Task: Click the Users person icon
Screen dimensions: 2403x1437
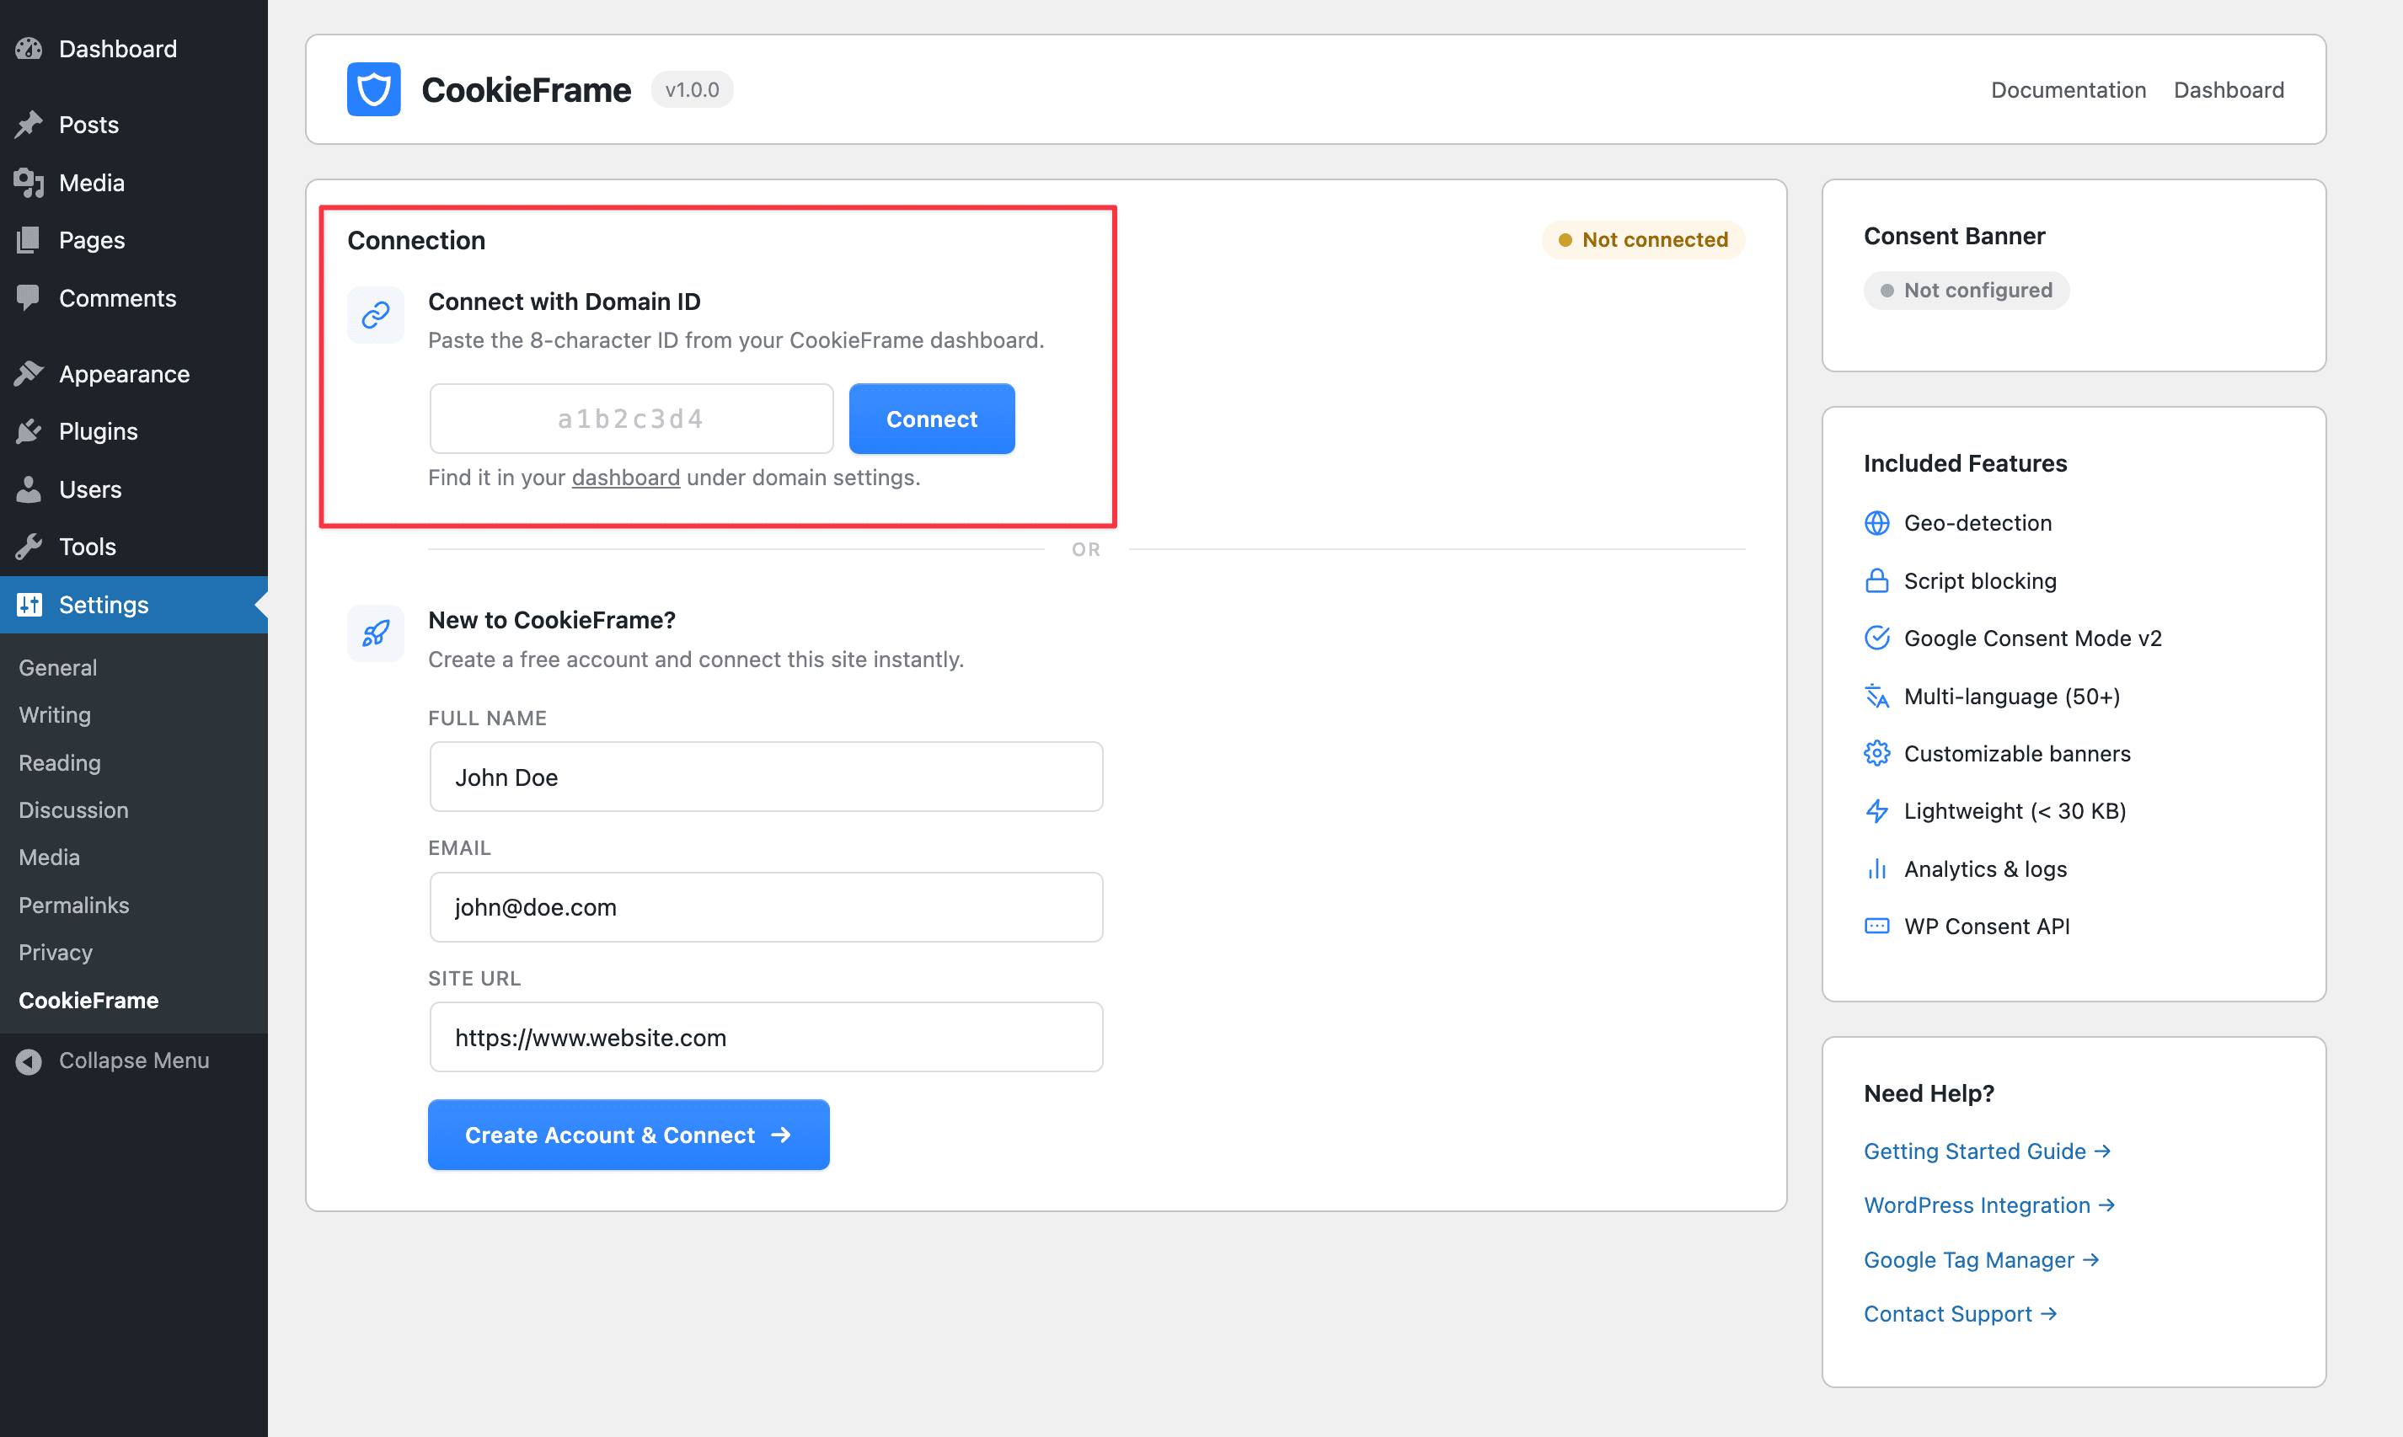Action: pos(29,489)
